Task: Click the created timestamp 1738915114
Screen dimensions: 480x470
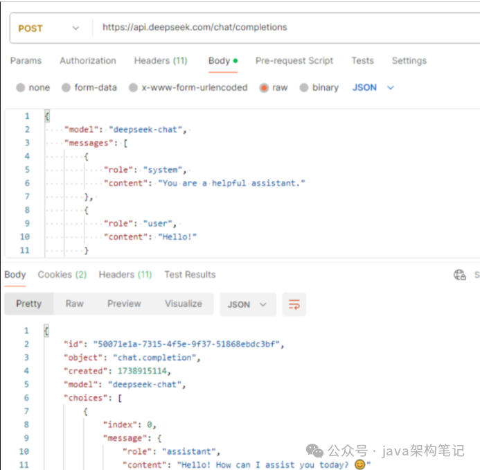Action: click(143, 371)
